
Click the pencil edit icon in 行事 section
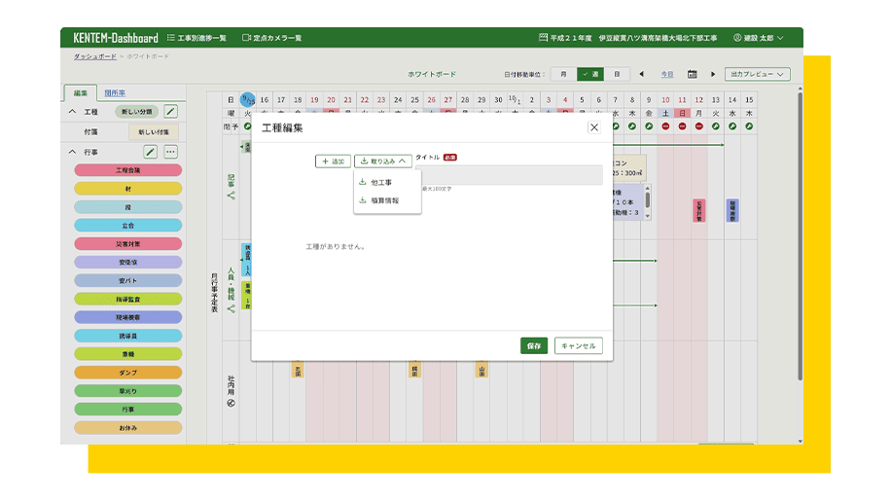click(x=150, y=152)
